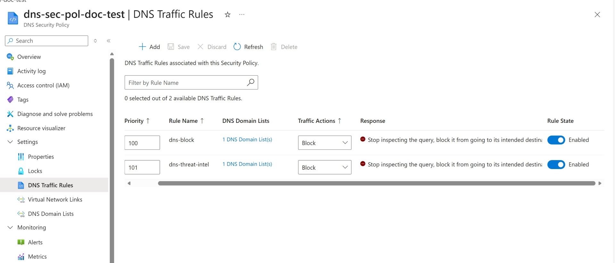Viewport: 615px width, 263px height.
Task: Toggle the dns-block rule state switch
Action: click(556, 140)
